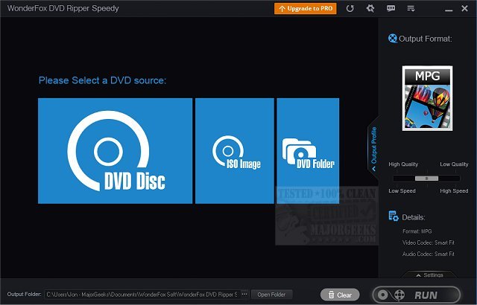The height and width of the screenshot is (305, 477).
Task: Click the 'Video Codec: Smart Fit' text
Action: (429, 243)
